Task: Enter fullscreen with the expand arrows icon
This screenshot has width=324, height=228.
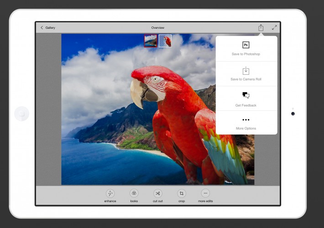Action: (274, 28)
